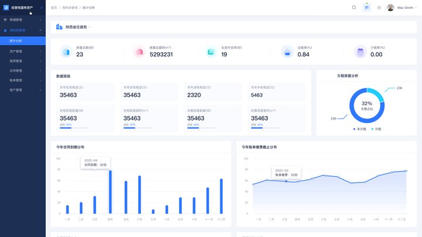Click Max Smith's avatar picture
Screen dimensions: 422x237
pyautogui.click(x=391, y=8)
